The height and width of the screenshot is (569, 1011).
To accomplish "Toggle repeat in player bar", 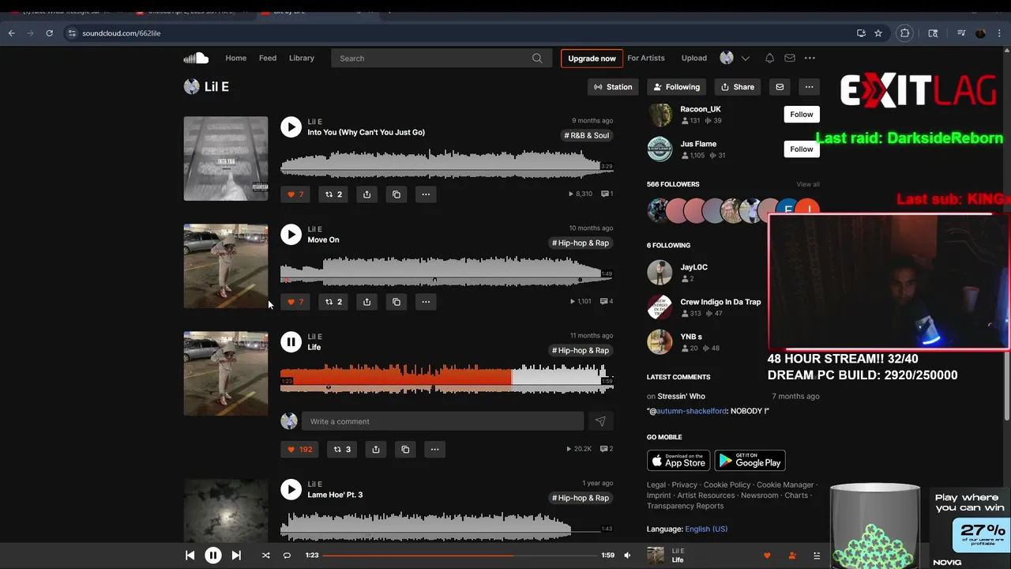I will tap(287, 556).
